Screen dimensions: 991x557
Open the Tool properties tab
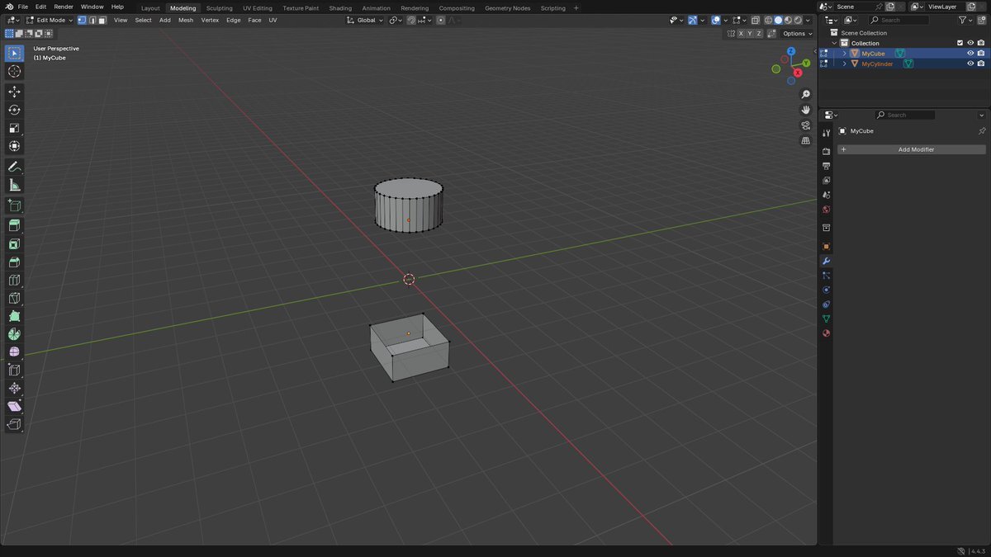(x=826, y=133)
